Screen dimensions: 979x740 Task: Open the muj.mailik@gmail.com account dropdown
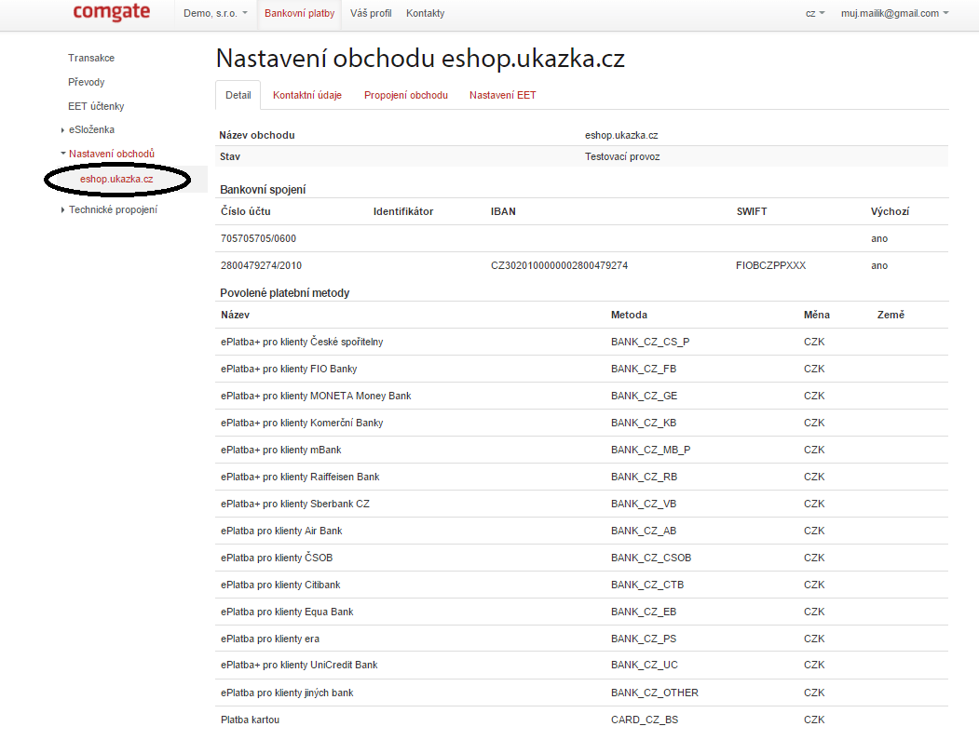click(895, 13)
